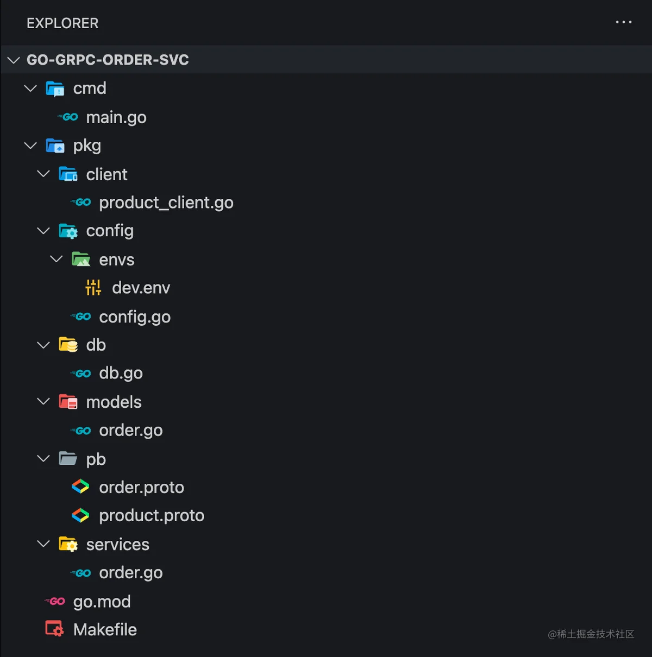Open order.go under models folder
The width and height of the screenshot is (652, 657).
131,430
